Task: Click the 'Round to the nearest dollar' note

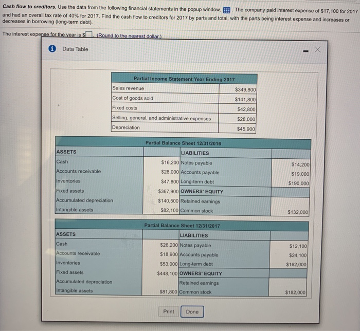Action: pos(129,36)
